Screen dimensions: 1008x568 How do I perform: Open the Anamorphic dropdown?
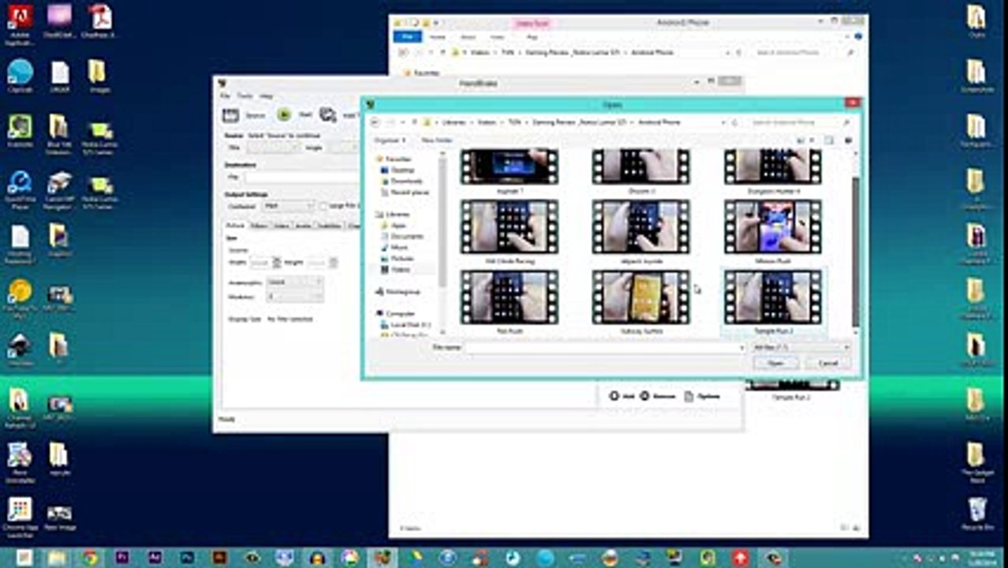295,282
